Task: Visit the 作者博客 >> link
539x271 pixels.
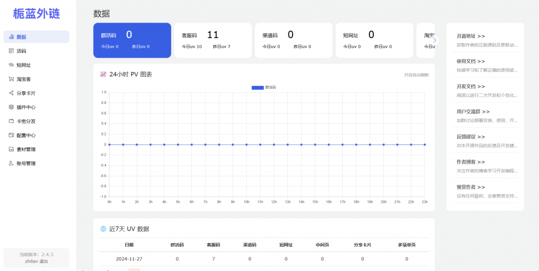Action: pos(471,162)
